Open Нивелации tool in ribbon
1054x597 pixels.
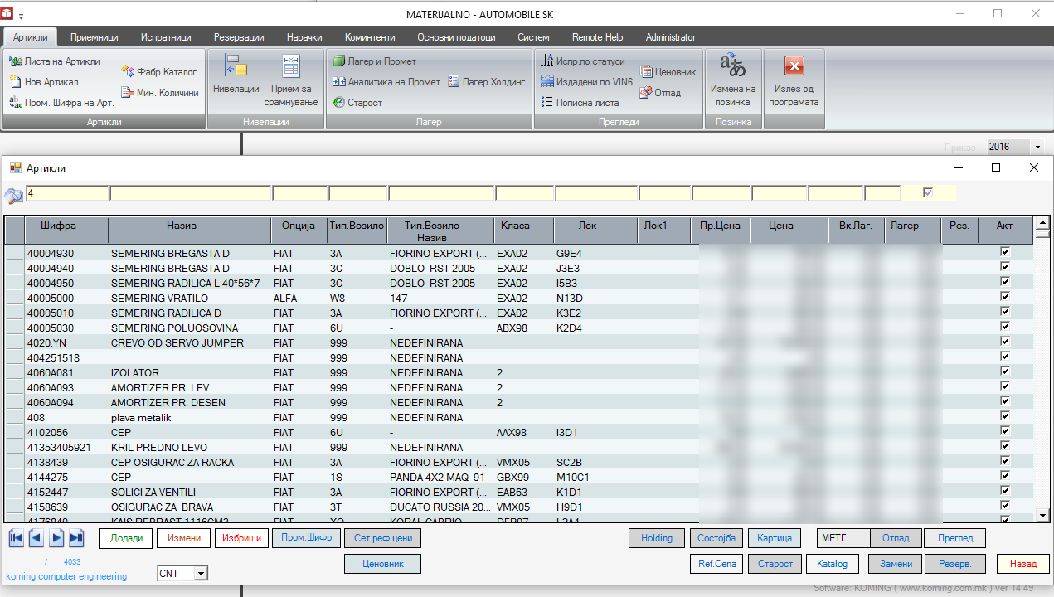pos(236,74)
